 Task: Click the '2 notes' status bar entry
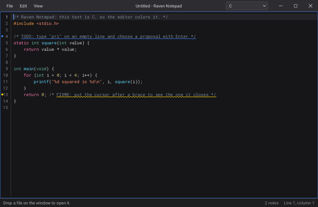[x=272, y=203]
